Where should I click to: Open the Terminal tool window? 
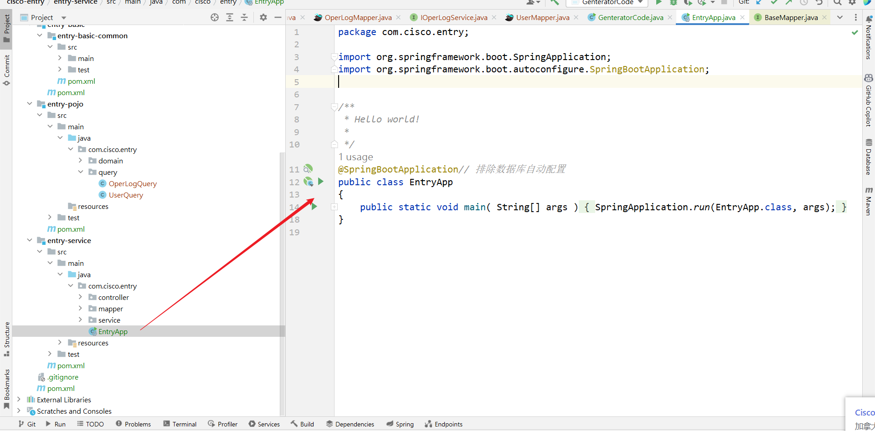click(x=180, y=424)
